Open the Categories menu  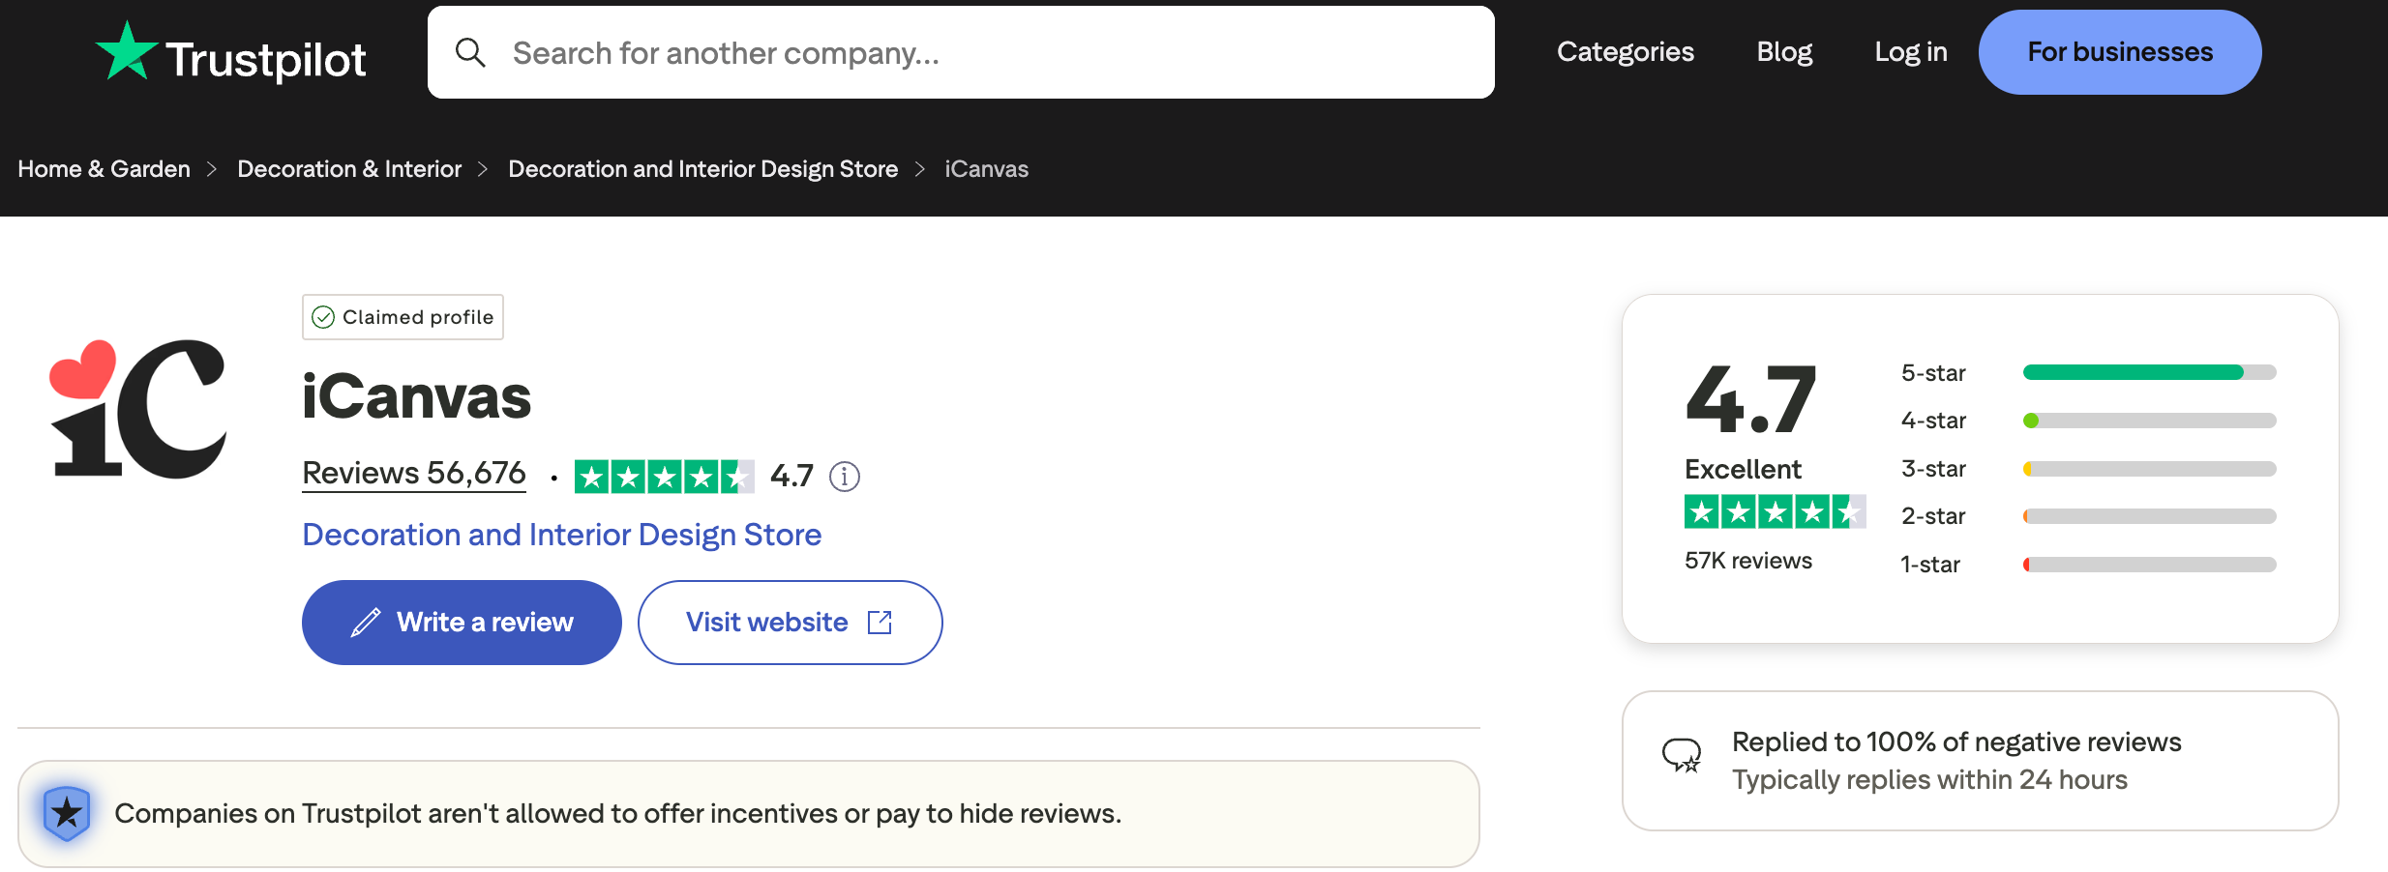coord(1625,52)
